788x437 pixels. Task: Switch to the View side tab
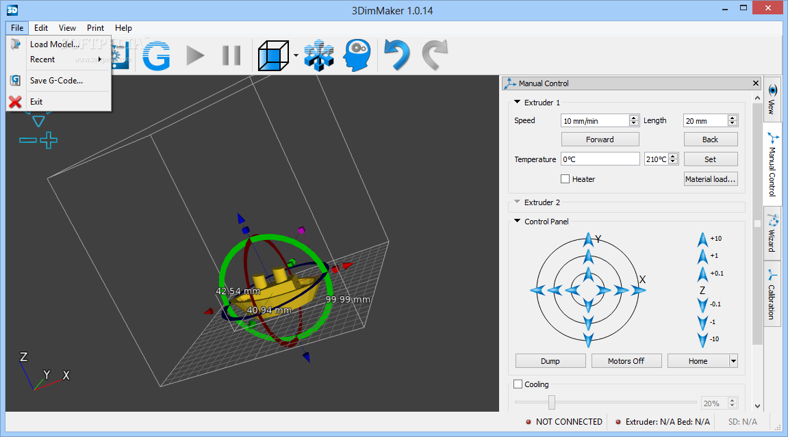coord(772,99)
